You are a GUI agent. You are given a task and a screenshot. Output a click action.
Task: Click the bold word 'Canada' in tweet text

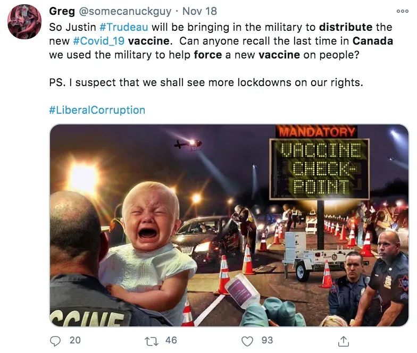(372, 41)
